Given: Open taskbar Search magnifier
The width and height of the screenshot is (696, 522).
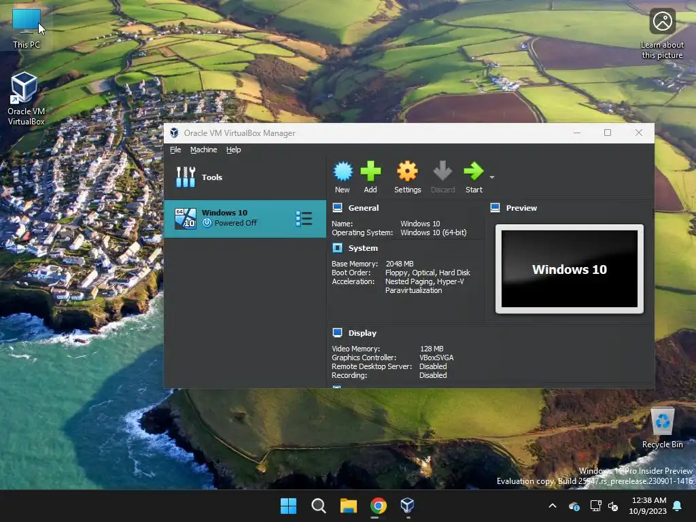Looking at the screenshot, I should (x=318, y=506).
